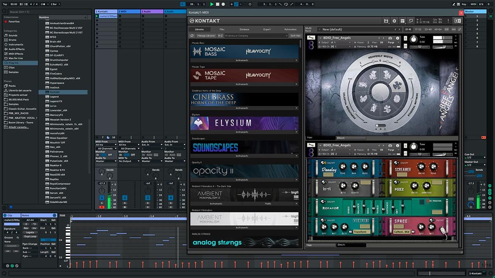Open the Kontakt workspace layout icon
495x278 pixels.
403,21
